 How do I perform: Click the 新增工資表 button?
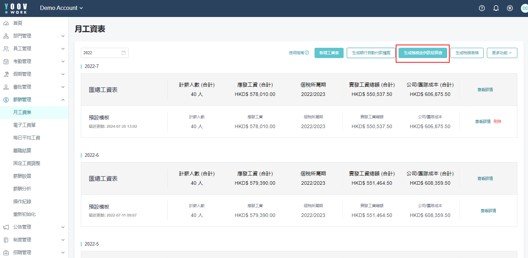(329, 53)
